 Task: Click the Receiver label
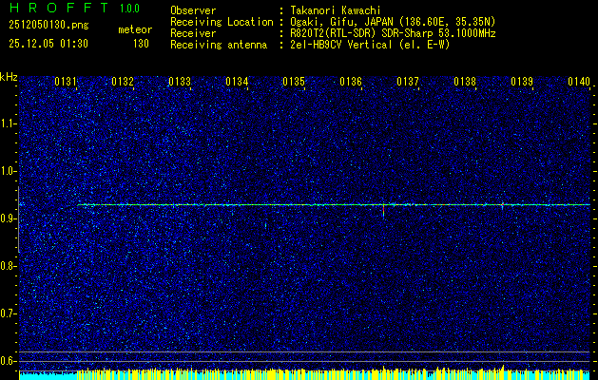(x=193, y=33)
